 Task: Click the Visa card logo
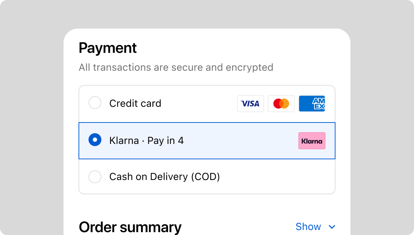(x=250, y=104)
